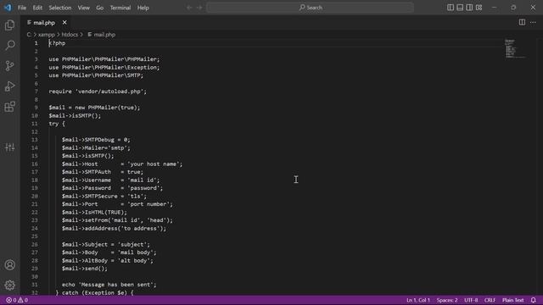The width and height of the screenshot is (543, 305).
Task: Click the '$mail->AltBody' line
Action: pos(108,260)
